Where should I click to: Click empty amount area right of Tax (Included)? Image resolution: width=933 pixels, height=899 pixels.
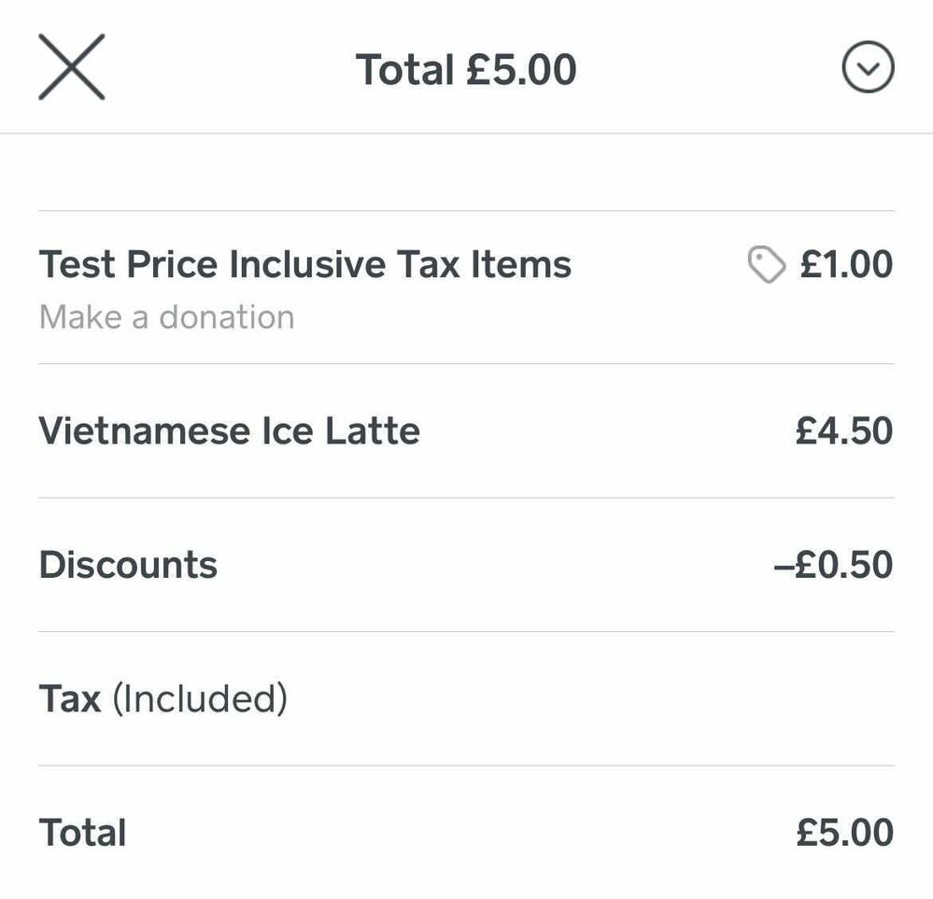[x=747, y=698]
